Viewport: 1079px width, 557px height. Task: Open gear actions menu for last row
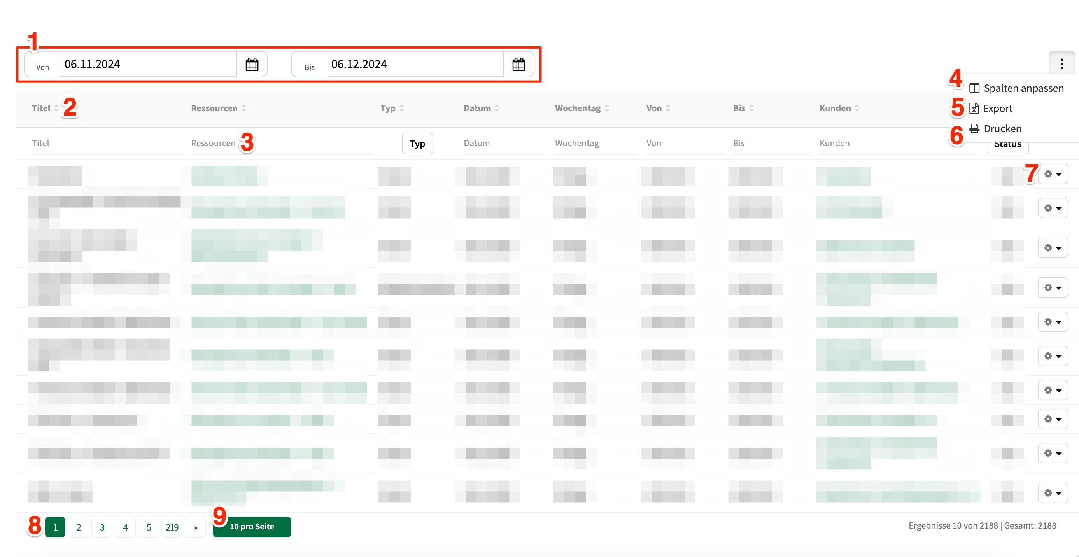[x=1053, y=493]
